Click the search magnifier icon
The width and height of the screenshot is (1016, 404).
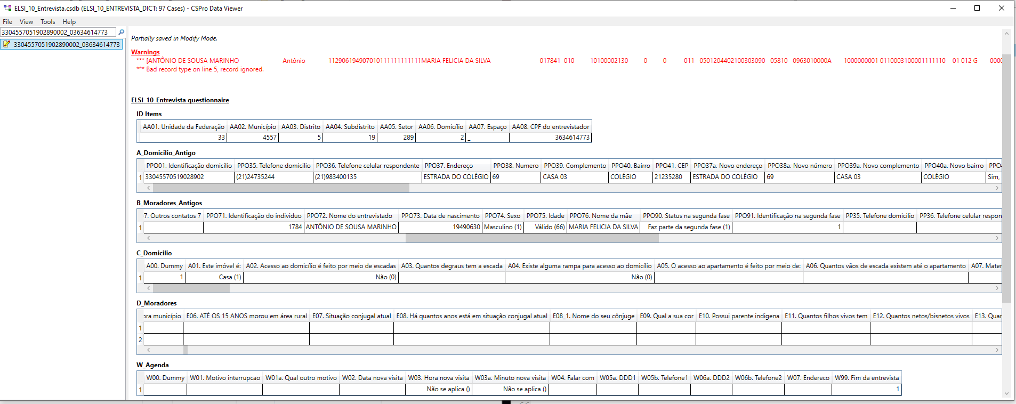tap(121, 32)
